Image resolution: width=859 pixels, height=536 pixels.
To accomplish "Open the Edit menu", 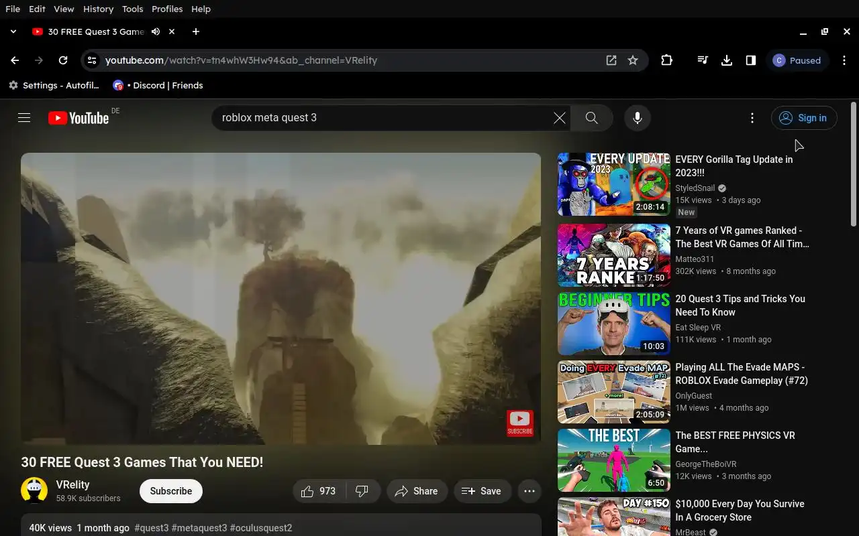I will click(37, 9).
